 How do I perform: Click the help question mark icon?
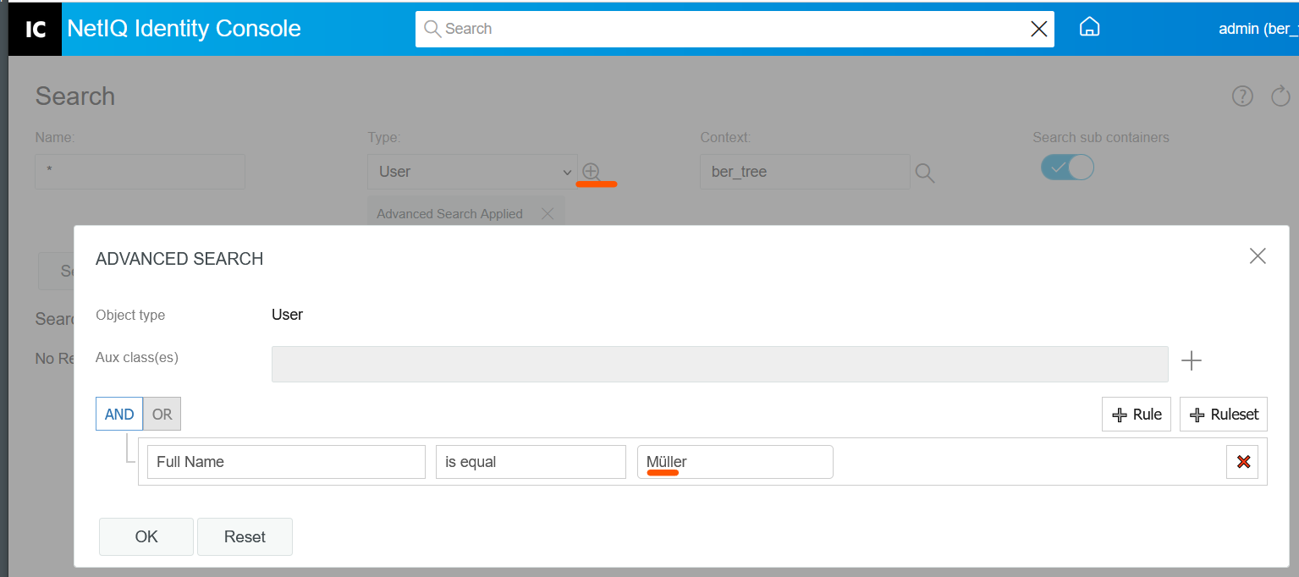point(1241,96)
